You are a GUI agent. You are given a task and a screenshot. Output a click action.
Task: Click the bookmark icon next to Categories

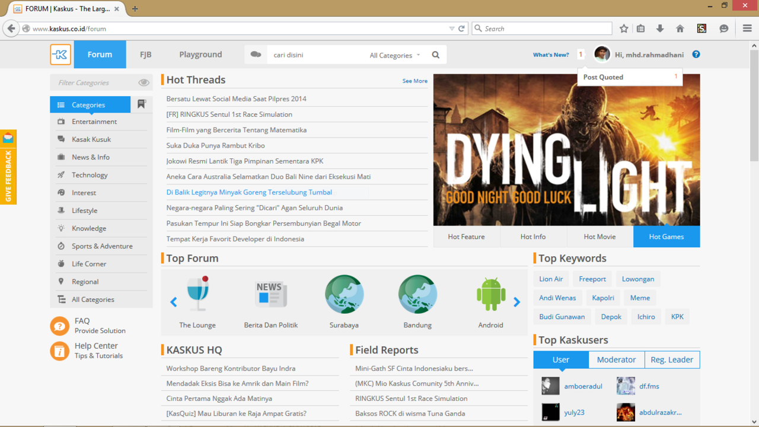click(142, 104)
